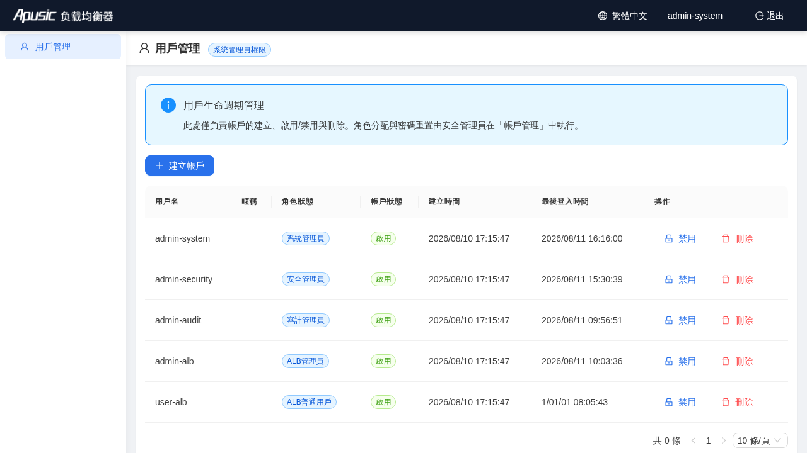Select page 1 in pagination

coord(709,440)
